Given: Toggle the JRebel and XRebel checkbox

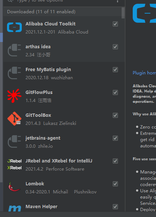Looking at the screenshot, I should 115,161.
